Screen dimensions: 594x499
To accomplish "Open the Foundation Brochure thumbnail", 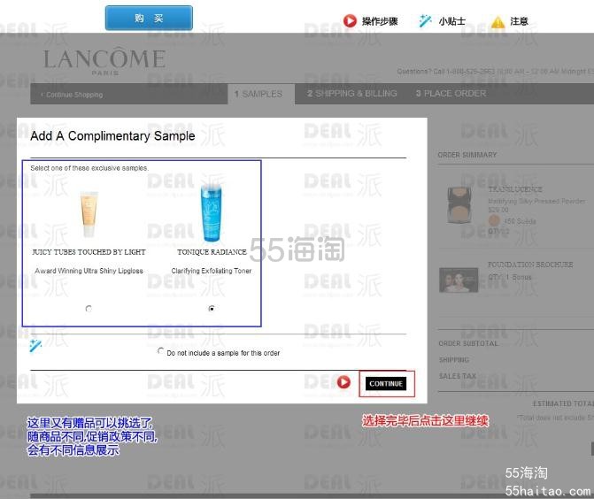I will point(459,280).
